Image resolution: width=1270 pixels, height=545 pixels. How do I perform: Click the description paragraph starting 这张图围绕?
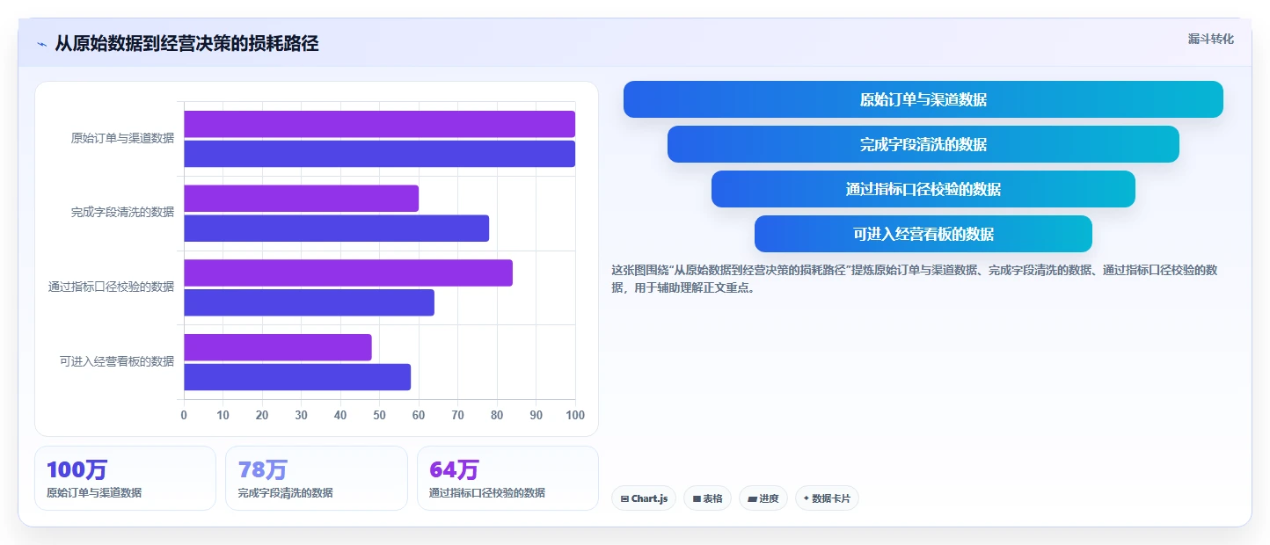coord(915,279)
